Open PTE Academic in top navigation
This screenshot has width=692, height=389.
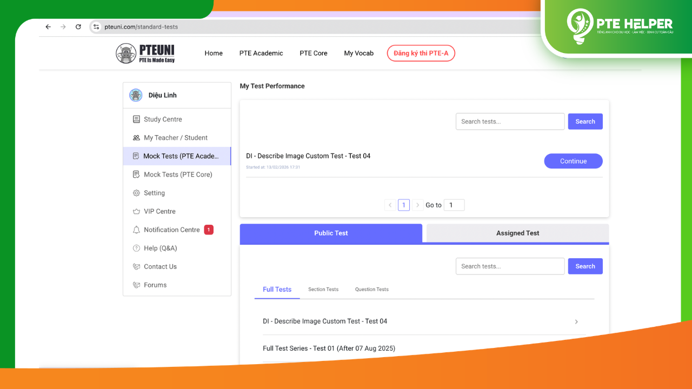click(x=261, y=53)
